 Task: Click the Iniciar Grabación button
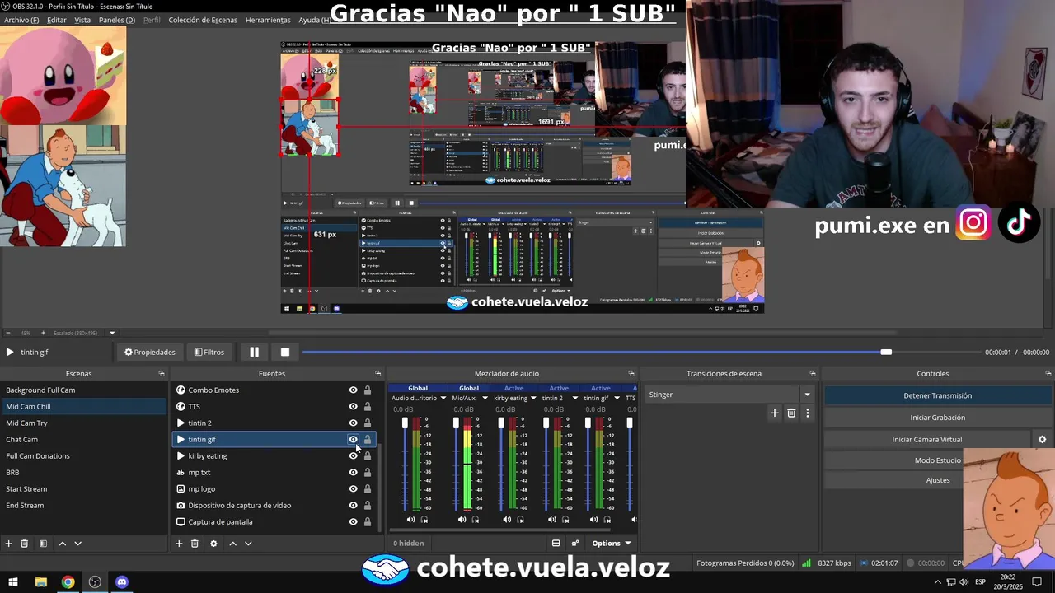937,418
